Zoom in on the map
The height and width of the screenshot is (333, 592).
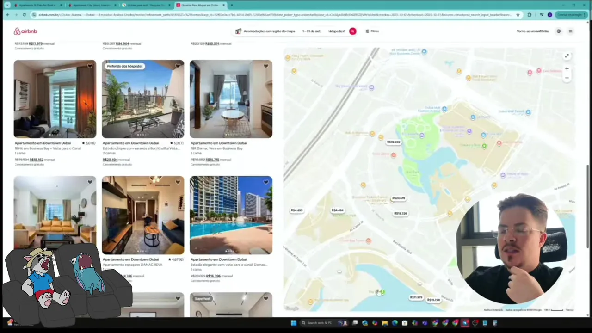[x=567, y=69]
